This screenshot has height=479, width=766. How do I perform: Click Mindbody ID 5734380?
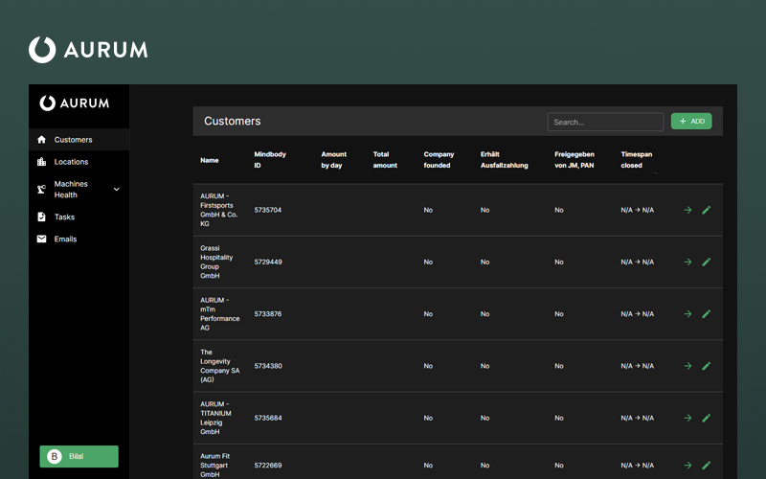point(268,366)
